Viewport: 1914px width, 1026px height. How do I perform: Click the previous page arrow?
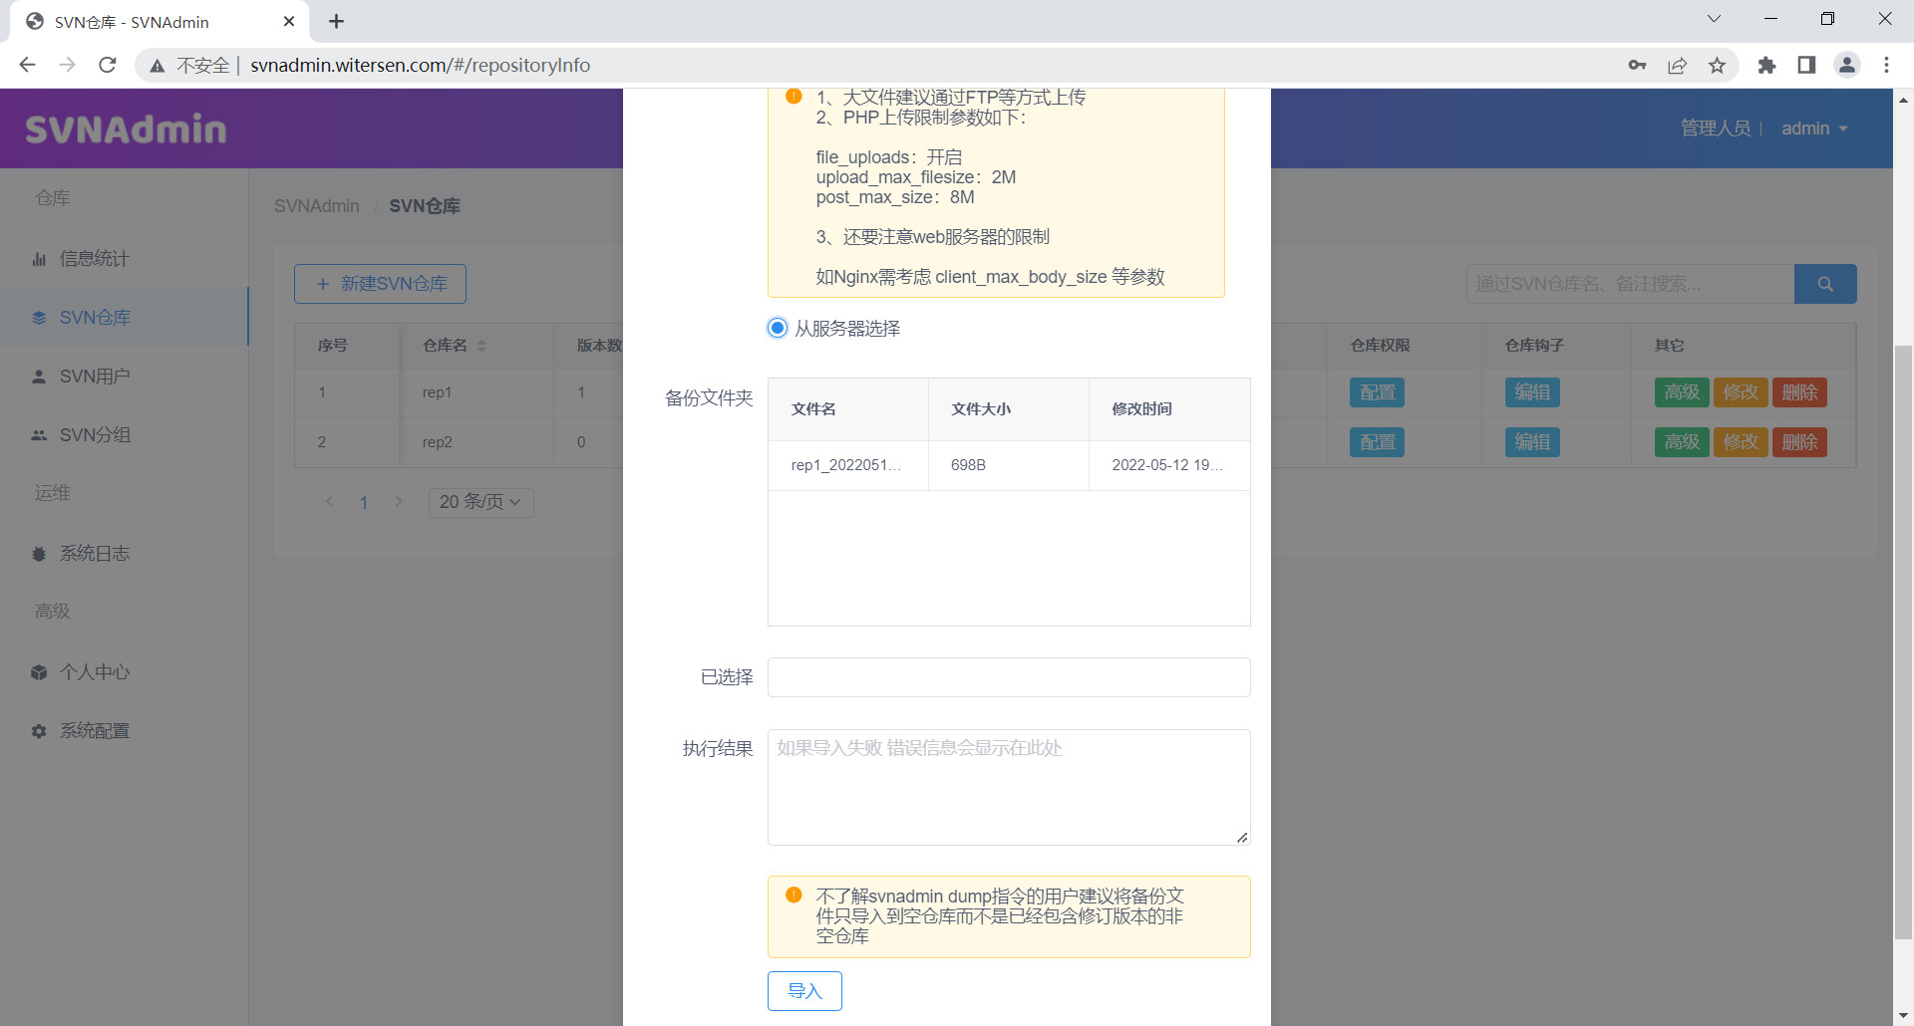tap(330, 501)
